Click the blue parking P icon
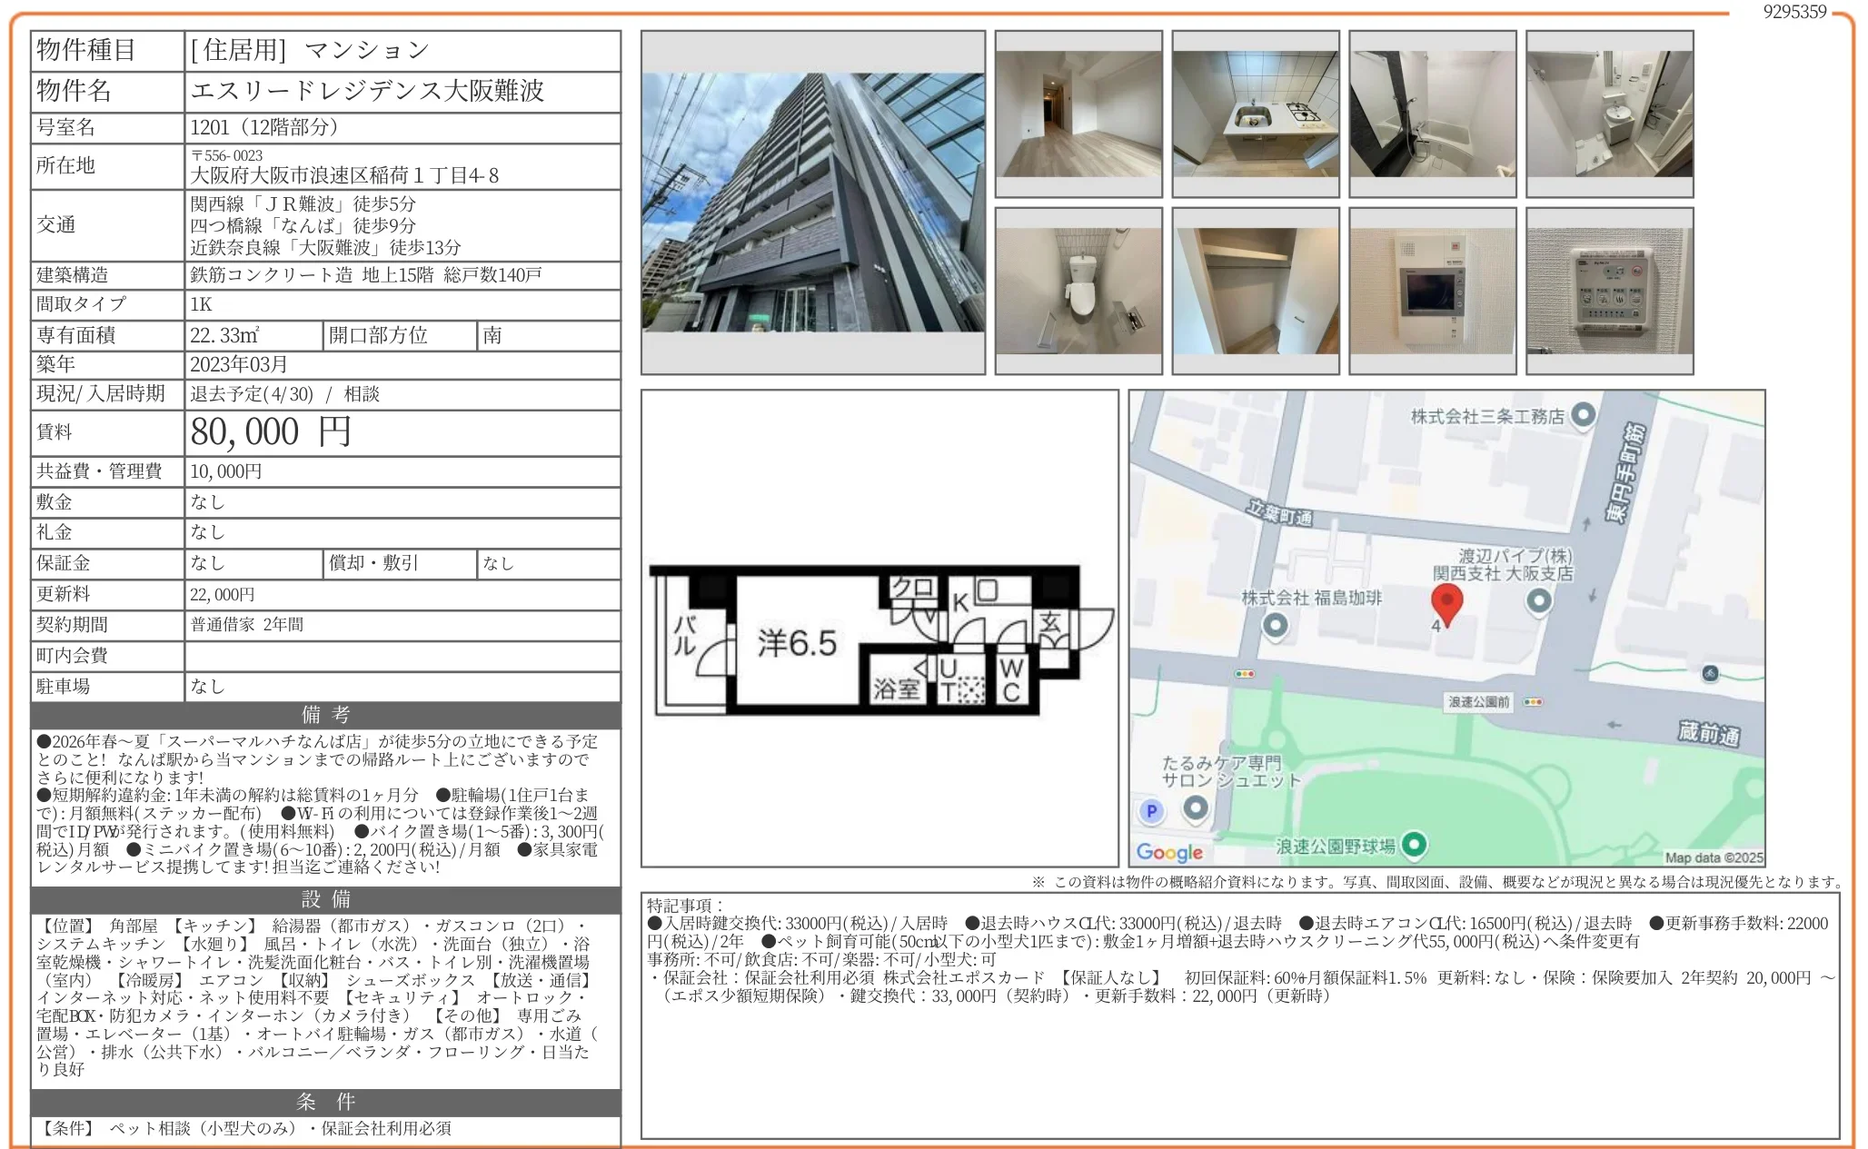 [x=1152, y=811]
